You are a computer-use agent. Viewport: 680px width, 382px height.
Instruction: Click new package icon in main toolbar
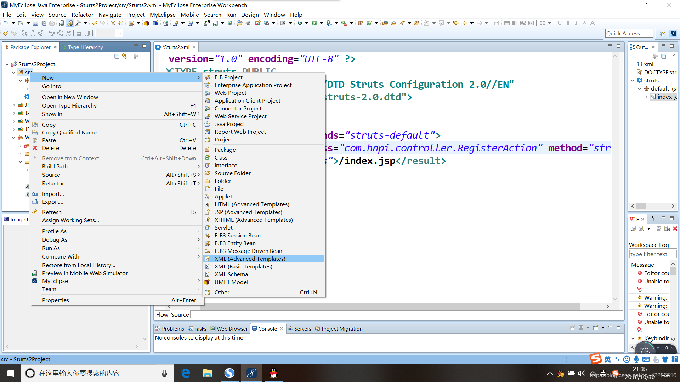(x=361, y=23)
